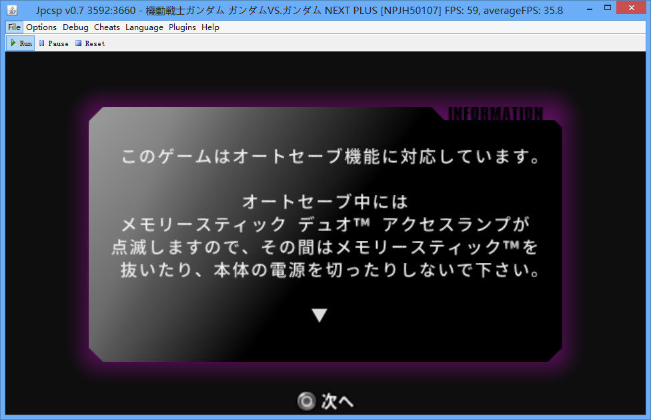Reset the emulator with the Reset button
The height and width of the screenshot is (420, 651).
tap(90, 43)
